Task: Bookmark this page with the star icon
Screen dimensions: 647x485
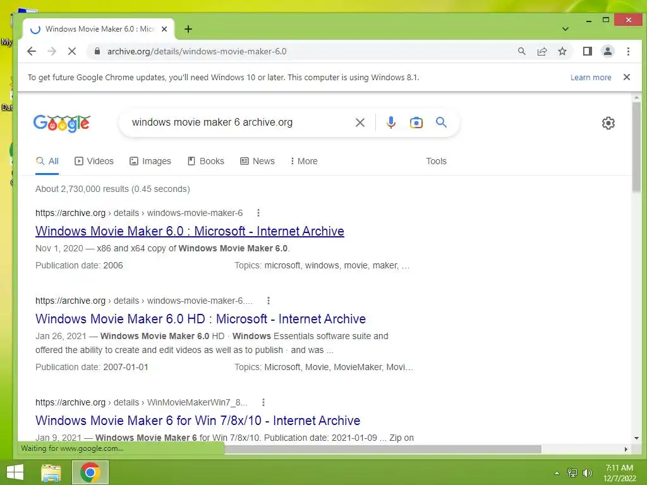Action: click(562, 51)
